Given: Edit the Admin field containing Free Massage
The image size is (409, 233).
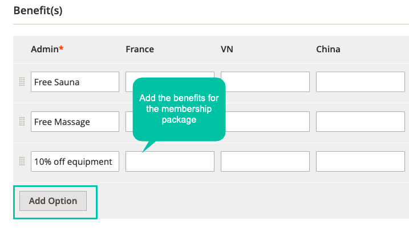Looking at the screenshot, I should coord(75,122).
